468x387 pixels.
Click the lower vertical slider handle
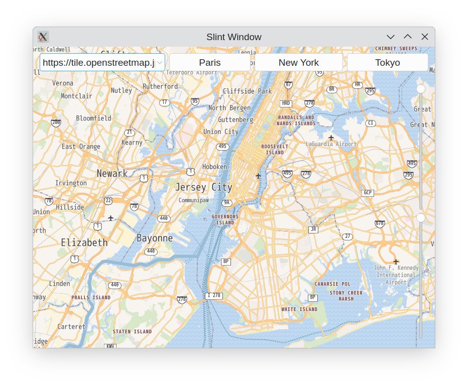point(420,218)
